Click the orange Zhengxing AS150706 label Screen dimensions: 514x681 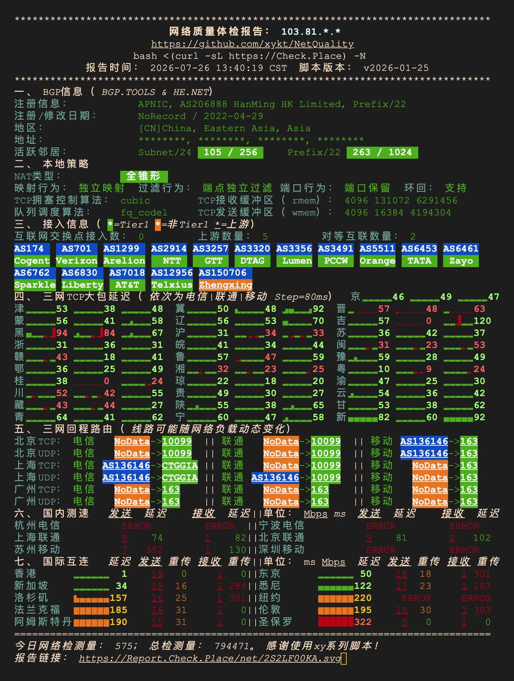[225, 285]
